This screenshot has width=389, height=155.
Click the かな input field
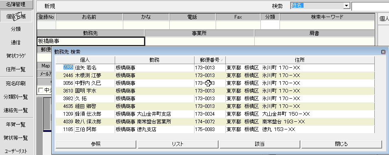coord(146,25)
